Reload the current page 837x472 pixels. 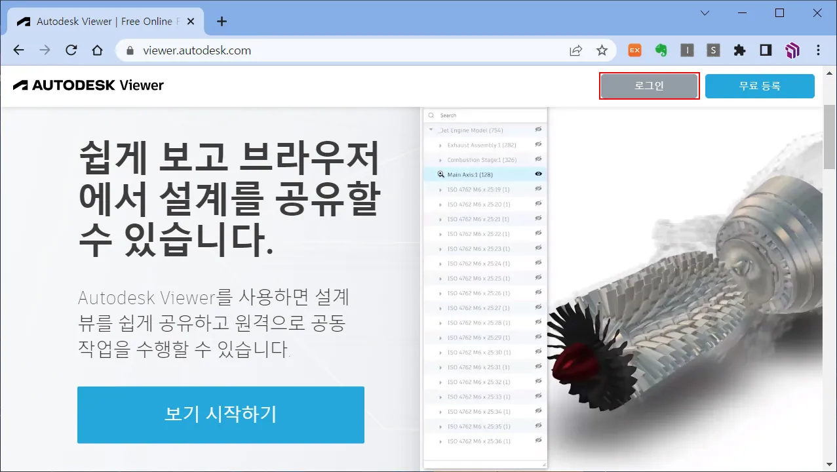pyautogui.click(x=71, y=50)
